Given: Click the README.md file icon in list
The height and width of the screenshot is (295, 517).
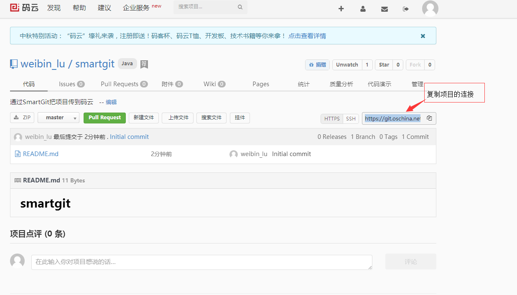Looking at the screenshot, I should (x=18, y=154).
